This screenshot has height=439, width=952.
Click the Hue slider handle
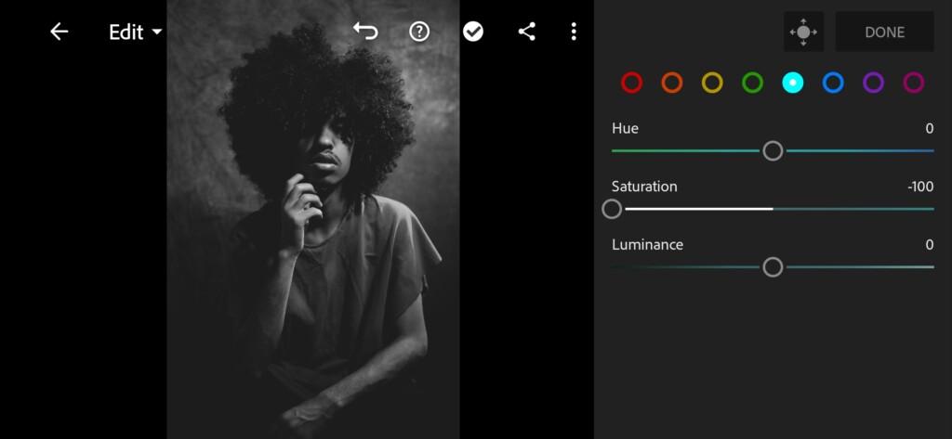pyautogui.click(x=773, y=150)
